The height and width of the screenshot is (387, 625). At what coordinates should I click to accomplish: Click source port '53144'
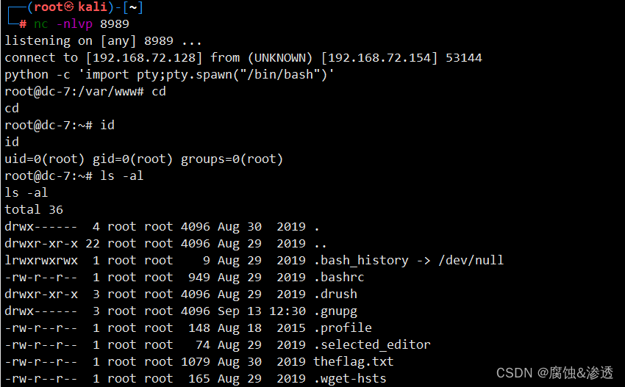click(463, 58)
